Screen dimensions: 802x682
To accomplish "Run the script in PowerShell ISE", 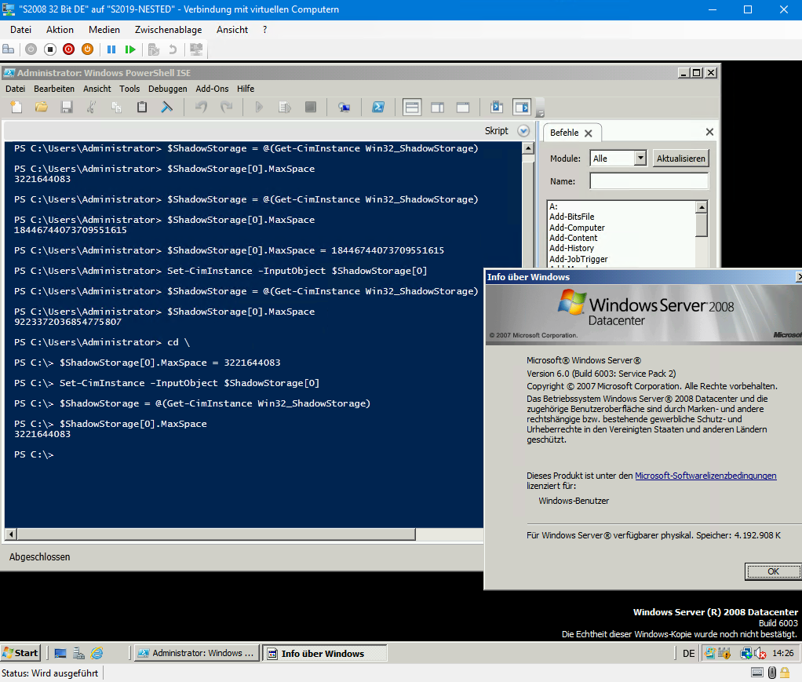I will [260, 107].
